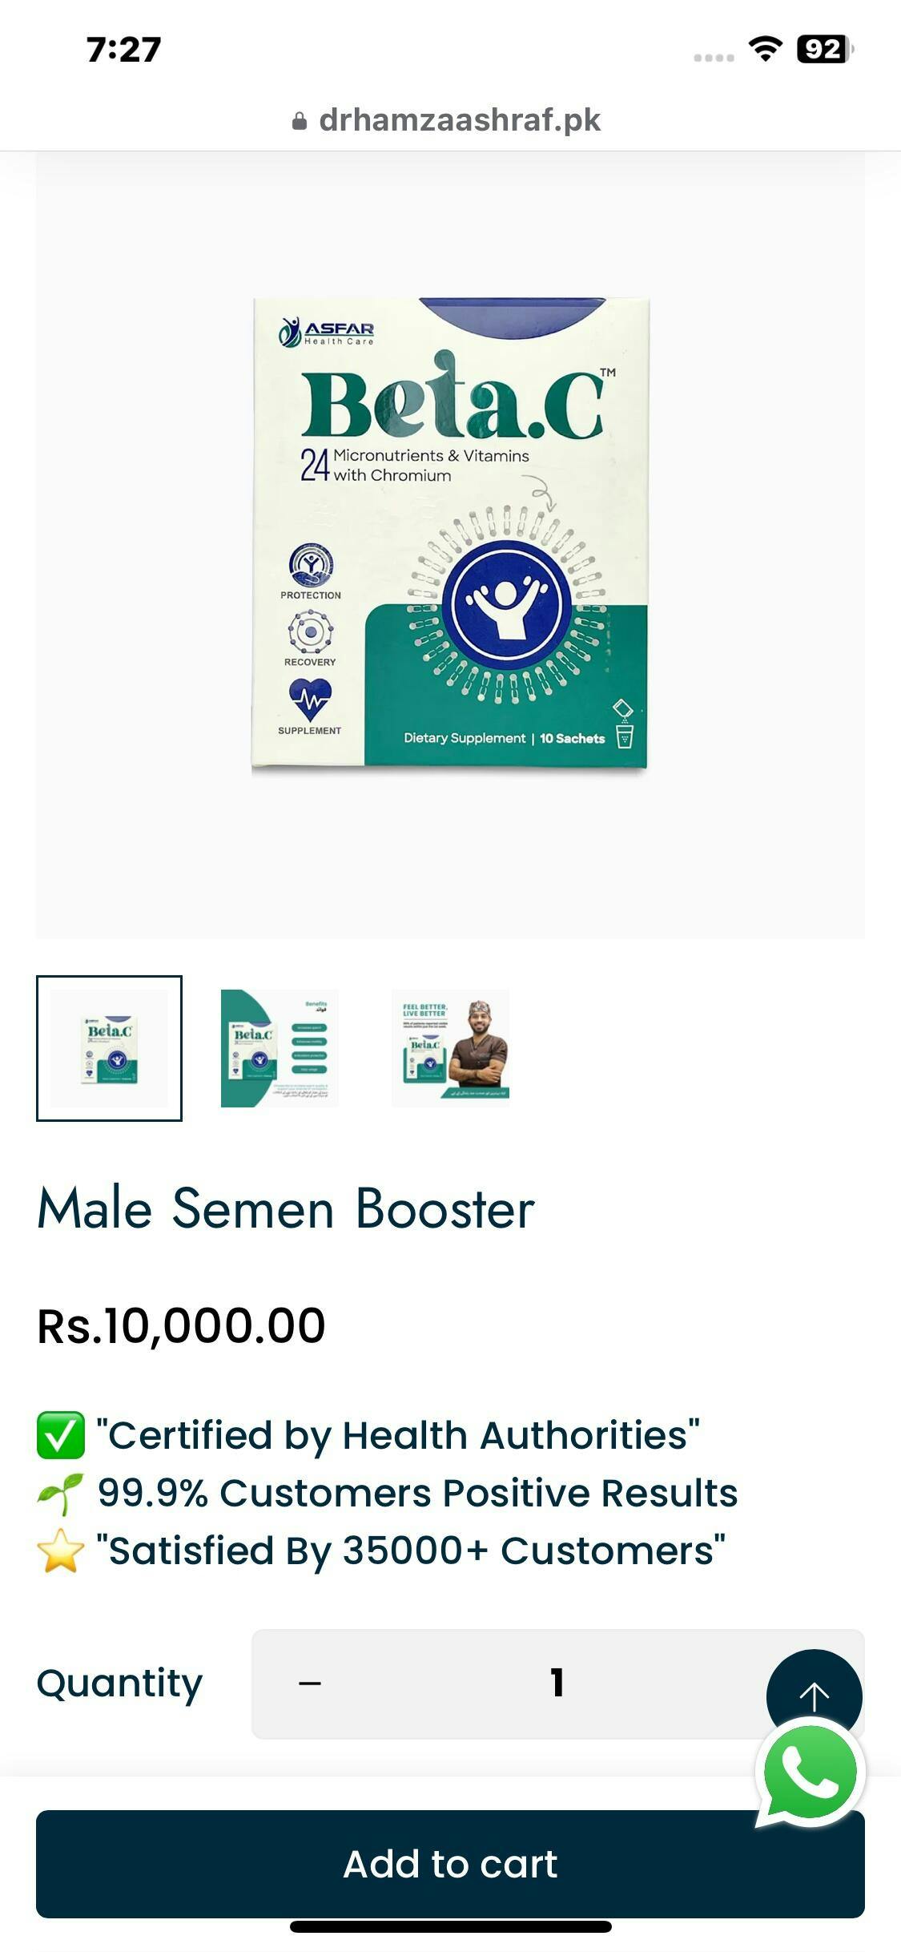901x1952 pixels.
Task: View the benefits thumbnail image
Action: (280, 1048)
